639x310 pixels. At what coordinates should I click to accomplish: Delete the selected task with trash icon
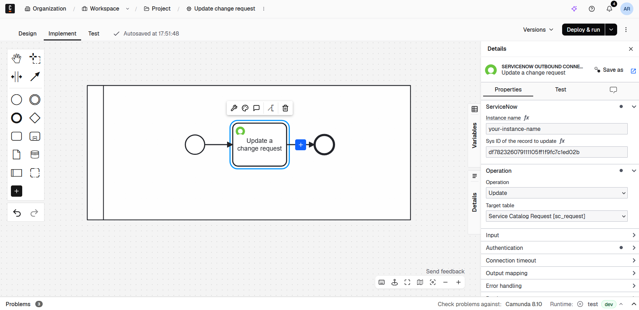(285, 108)
